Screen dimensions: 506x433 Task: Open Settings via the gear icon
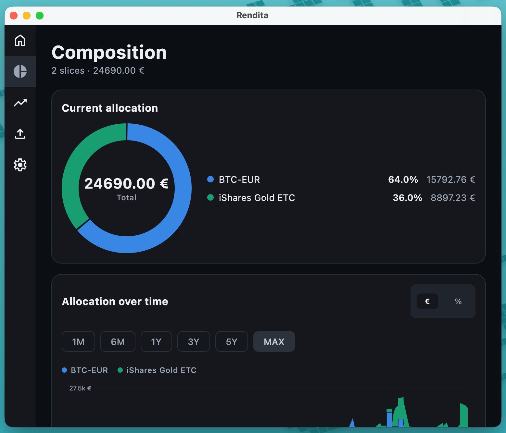point(20,165)
